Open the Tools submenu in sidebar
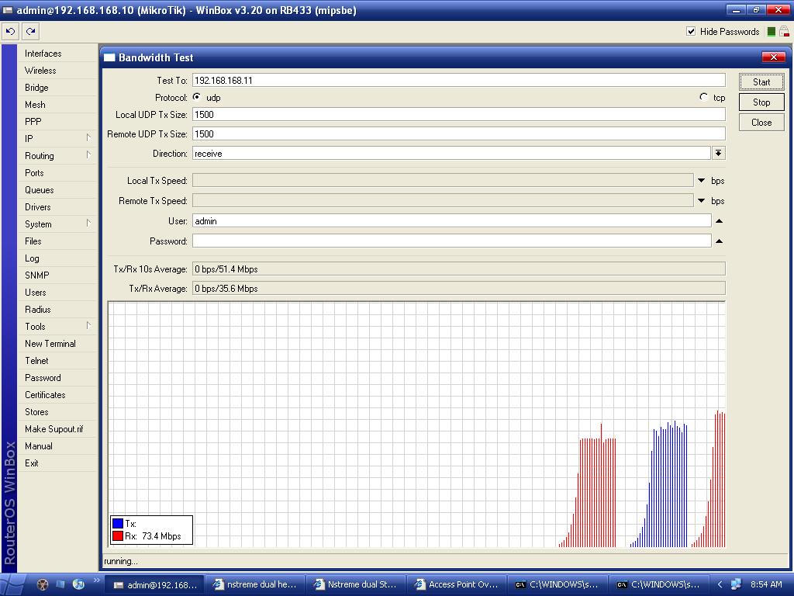 click(35, 327)
